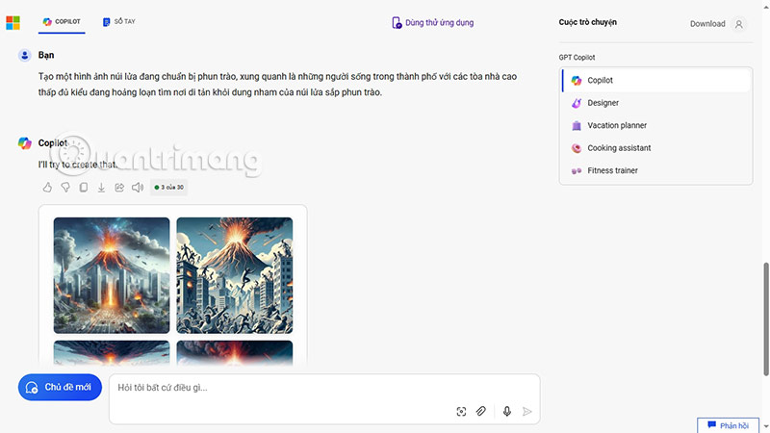Click the share icon below the response
This screenshot has height=433, width=770.
[119, 188]
